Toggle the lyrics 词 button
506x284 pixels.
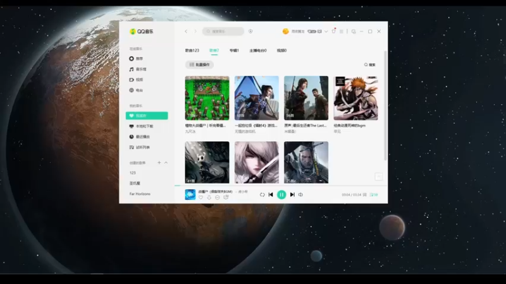coord(365,195)
